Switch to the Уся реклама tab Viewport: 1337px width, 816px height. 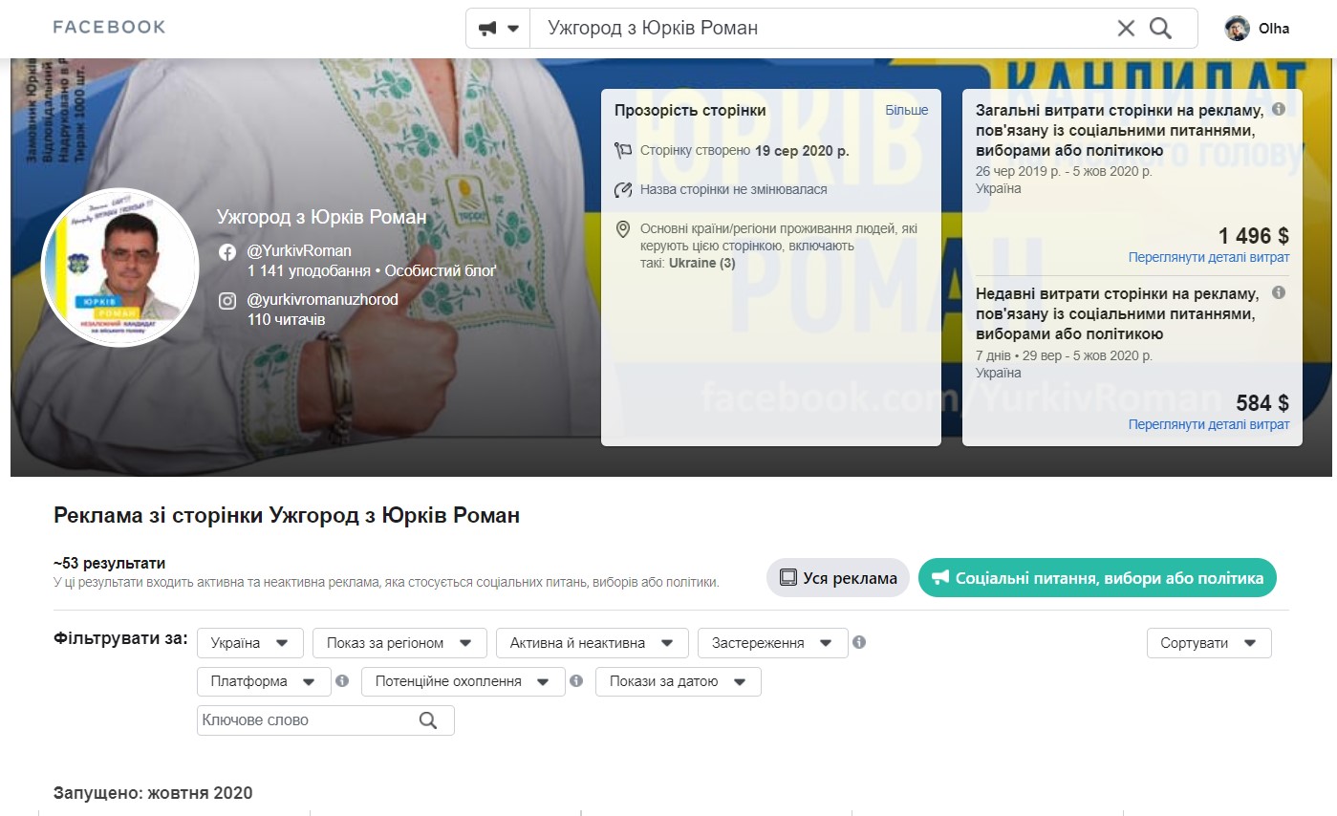click(x=838, y=577)
